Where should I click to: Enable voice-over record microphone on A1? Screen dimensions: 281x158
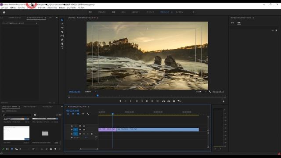pyautogui.click(x=92, y=134)
